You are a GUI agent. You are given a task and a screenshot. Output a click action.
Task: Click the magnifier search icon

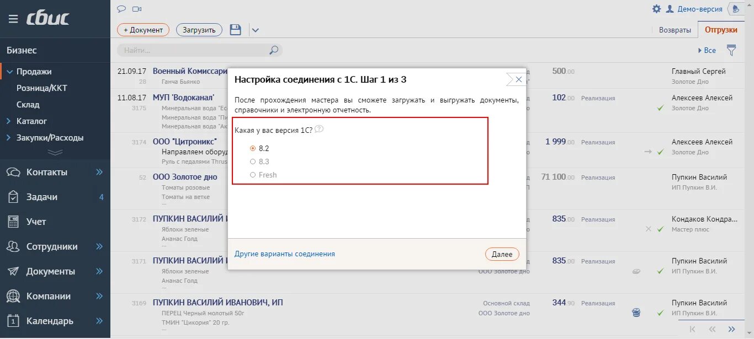pyautogui.click(x=274, y=50)
